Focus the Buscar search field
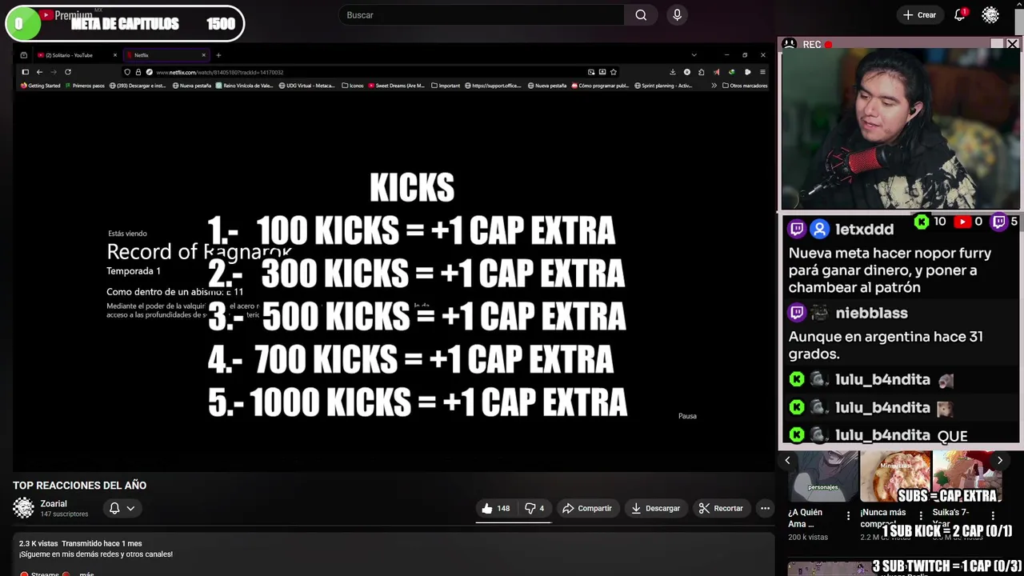1024x576 pixels. coord(481,15)
